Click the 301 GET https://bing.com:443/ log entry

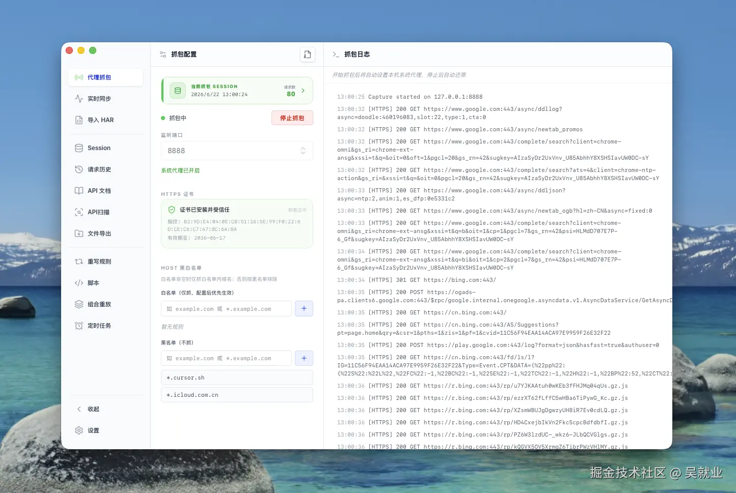[x=417, y=280]
